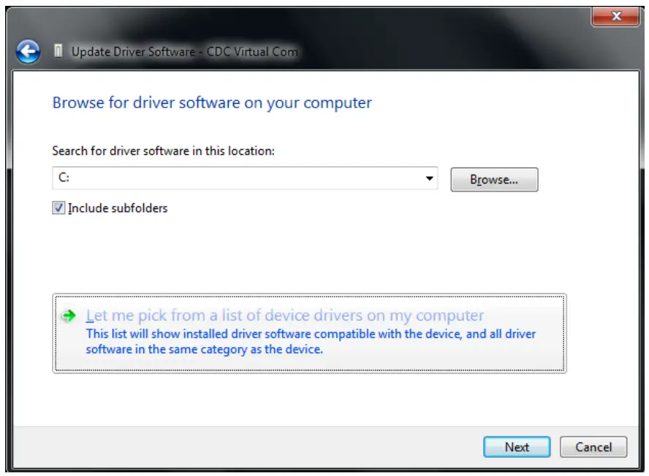
Task: Click the back navigation arrow
Action: click(28, 51)
